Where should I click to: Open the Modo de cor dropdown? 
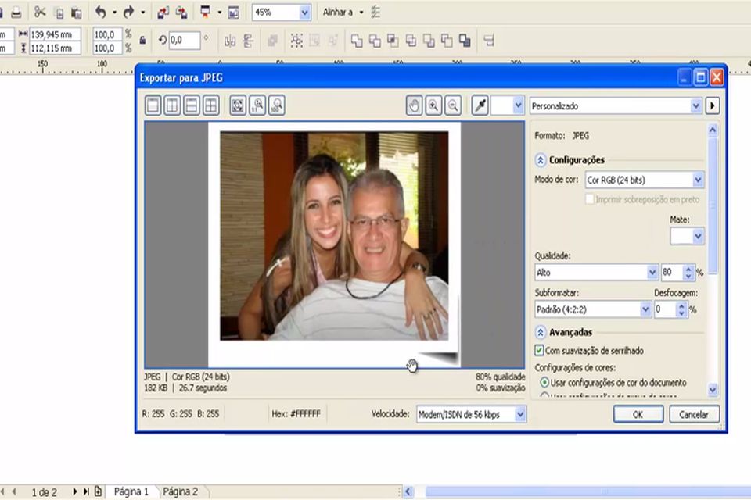coord(698,180)
